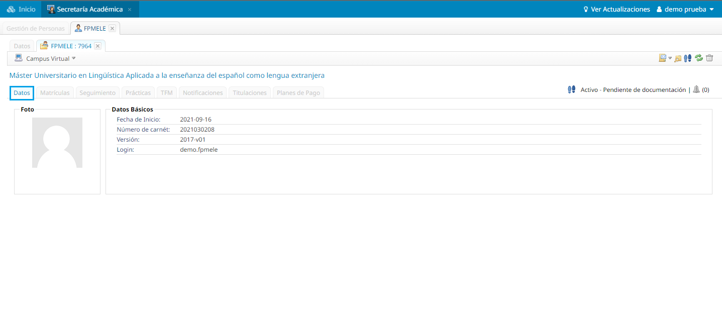
Task: Click the Máster Universitario program title link
Action: [x=167, y=75]
